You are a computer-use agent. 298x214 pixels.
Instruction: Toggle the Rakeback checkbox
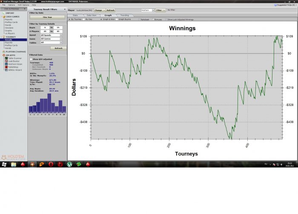139,20
